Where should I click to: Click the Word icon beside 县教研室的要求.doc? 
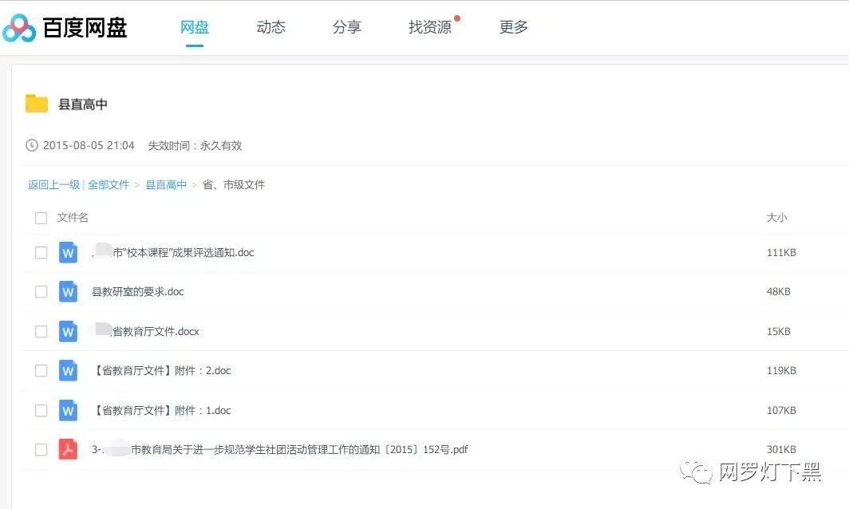68,291
